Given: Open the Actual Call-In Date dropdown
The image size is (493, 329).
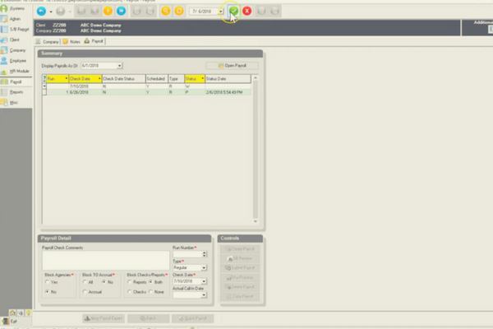Looking at the screenshot, I should (x=204, y=295).
